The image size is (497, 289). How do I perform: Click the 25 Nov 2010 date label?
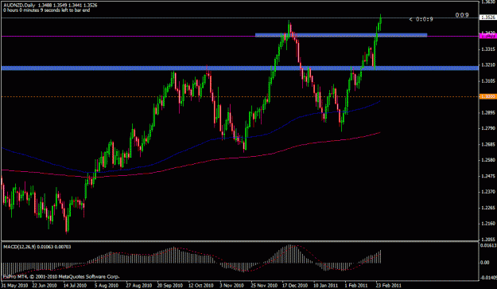tap(264, 285)
